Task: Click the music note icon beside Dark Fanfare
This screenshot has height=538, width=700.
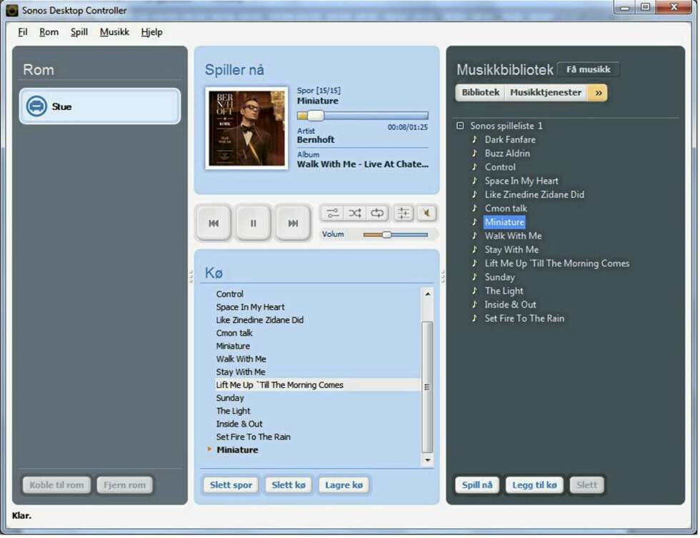Action: coord(474,139)
